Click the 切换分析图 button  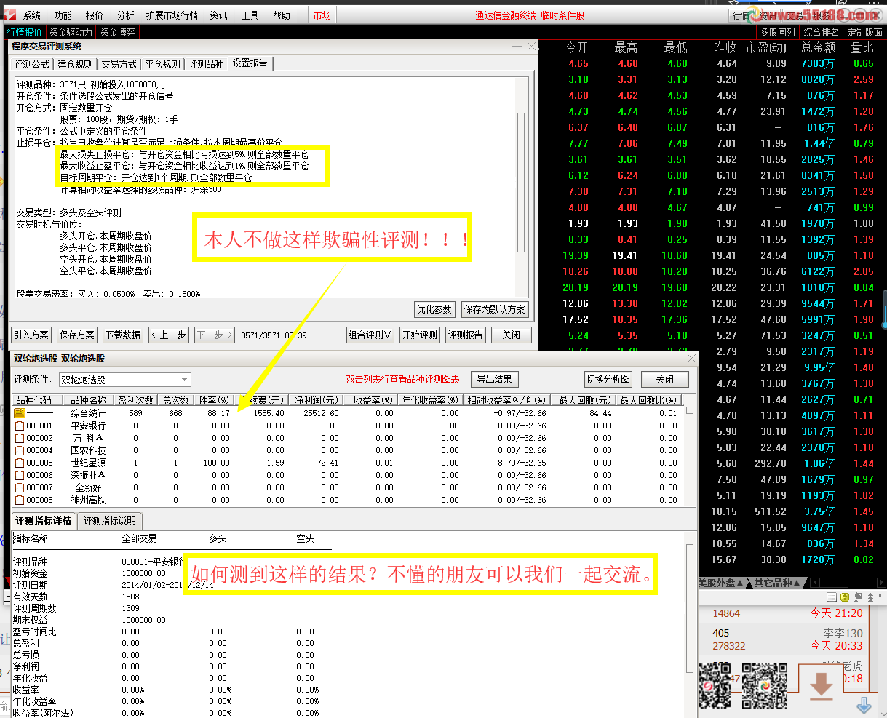(x=608, y=379)
